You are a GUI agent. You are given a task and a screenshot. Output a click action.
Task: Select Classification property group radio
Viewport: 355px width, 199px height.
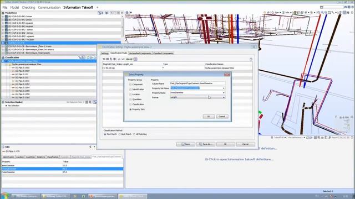click(x=130, y=104)
